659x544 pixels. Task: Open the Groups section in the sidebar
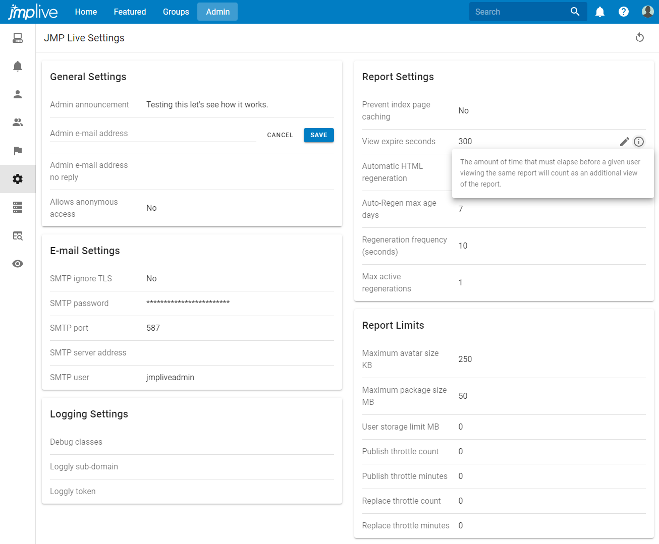click(x=18, y=123)
